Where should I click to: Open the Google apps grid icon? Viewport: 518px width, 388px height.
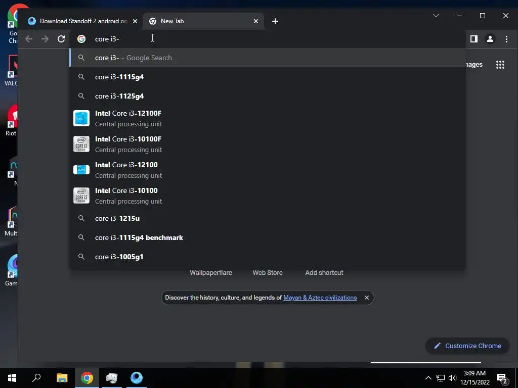click(x=500, y=65)
